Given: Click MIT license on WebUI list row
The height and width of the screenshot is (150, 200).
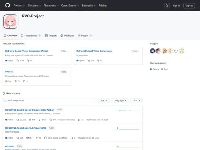Looking at the screenshot, I should coord(32,120).
